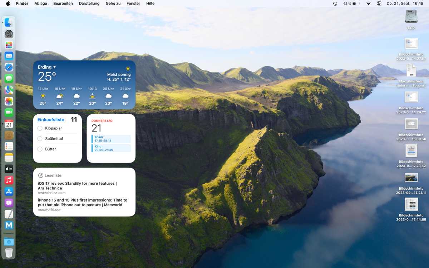Check off Klopapier in Einkaufsliste

tap(40, 128)
